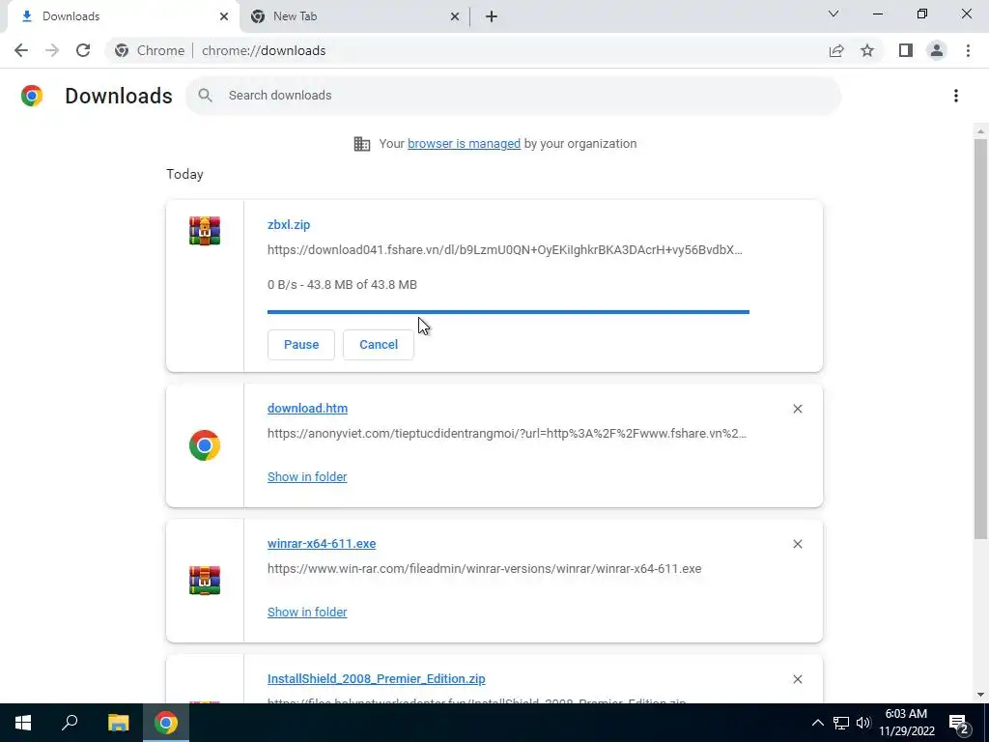
Task: Close the New Tab tab
Action: (455, 16)
